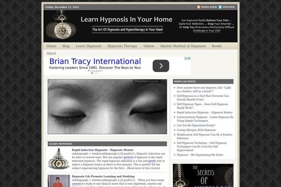Select the first ad carousel dot

click(x=92, y=73)
